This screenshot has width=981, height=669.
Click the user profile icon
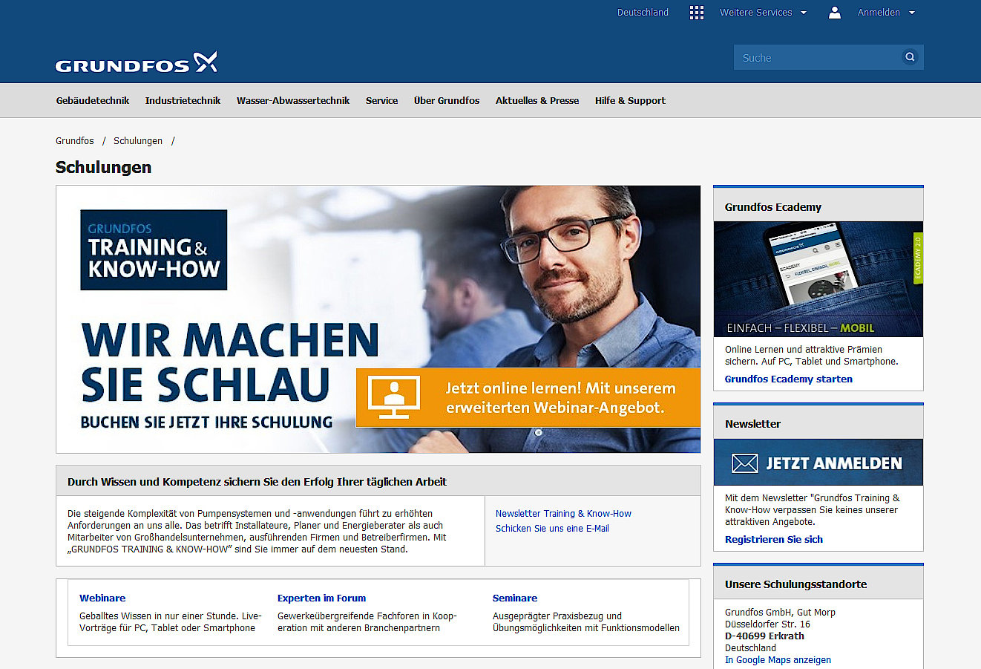(835, 13)
